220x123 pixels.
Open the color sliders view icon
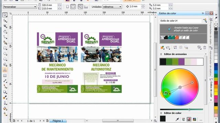pos(183,119)
